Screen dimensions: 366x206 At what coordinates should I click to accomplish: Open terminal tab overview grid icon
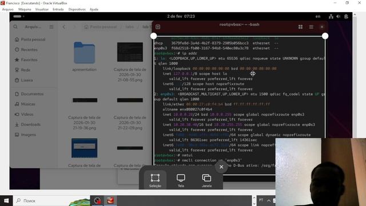(300, 27)
